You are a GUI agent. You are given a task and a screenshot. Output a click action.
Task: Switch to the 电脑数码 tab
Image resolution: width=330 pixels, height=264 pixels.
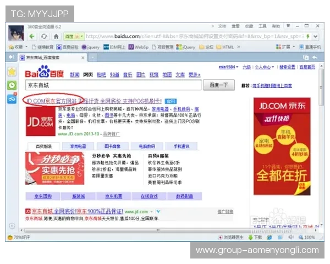pos(147,146)
